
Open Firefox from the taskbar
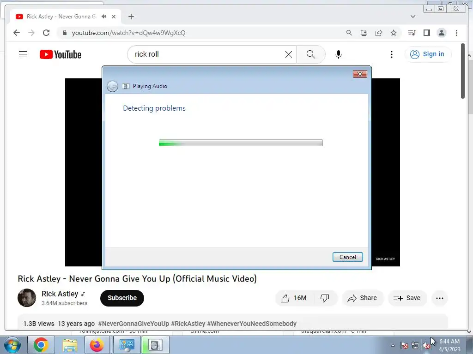pyautogui.click(x=97, y=345)
